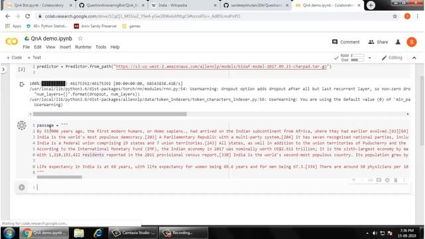Switch to Camtasia Studio taskbar window
The image size is (425, 239).
133,233
